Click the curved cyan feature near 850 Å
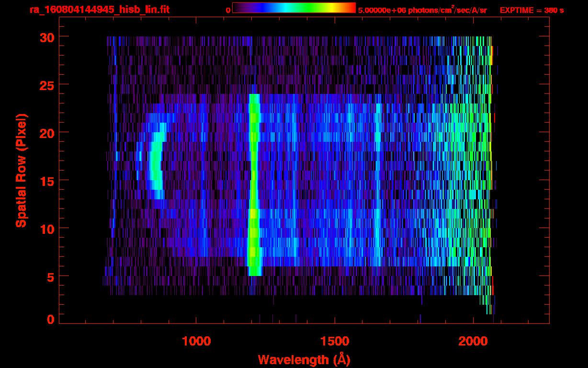588x368 pixels. (x=157, y=161)
